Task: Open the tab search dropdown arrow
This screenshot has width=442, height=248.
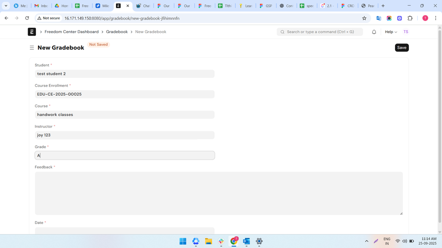Action: coord(6,6)
